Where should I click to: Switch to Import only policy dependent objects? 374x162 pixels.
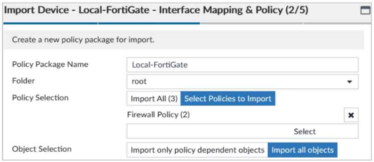pos(198,150)
